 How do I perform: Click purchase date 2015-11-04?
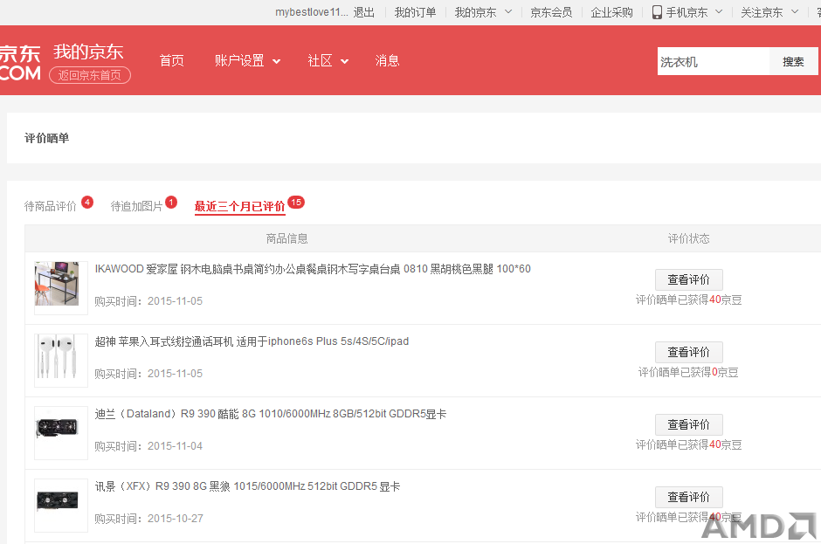click(x=175, y=446)
